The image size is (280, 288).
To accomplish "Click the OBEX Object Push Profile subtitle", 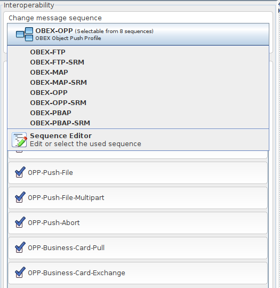I will click(x=68, y=38).
